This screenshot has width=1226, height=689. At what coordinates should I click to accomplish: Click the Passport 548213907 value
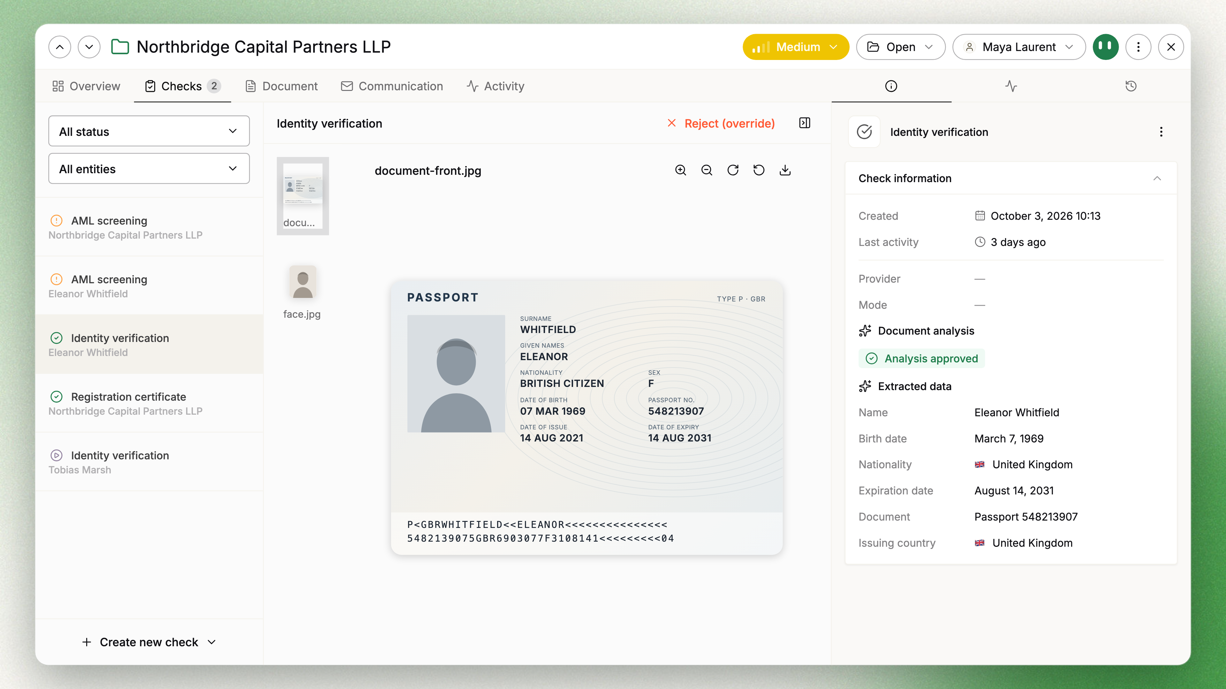coord(1025,516)
